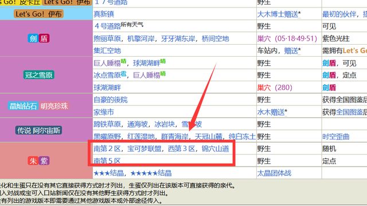
Task: Click the 明亮珍珠 version badge
Action: coord(54,106)
